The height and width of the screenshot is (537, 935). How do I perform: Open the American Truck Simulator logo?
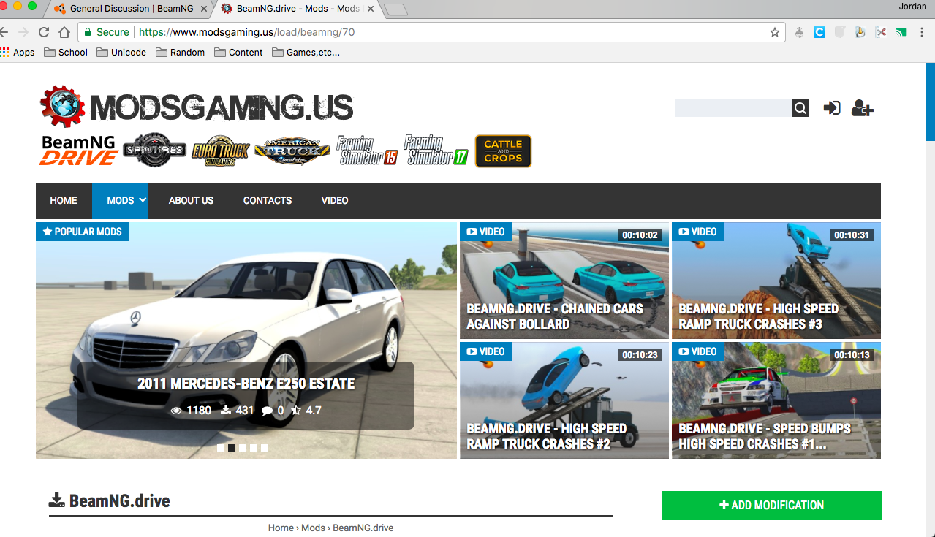292,151
